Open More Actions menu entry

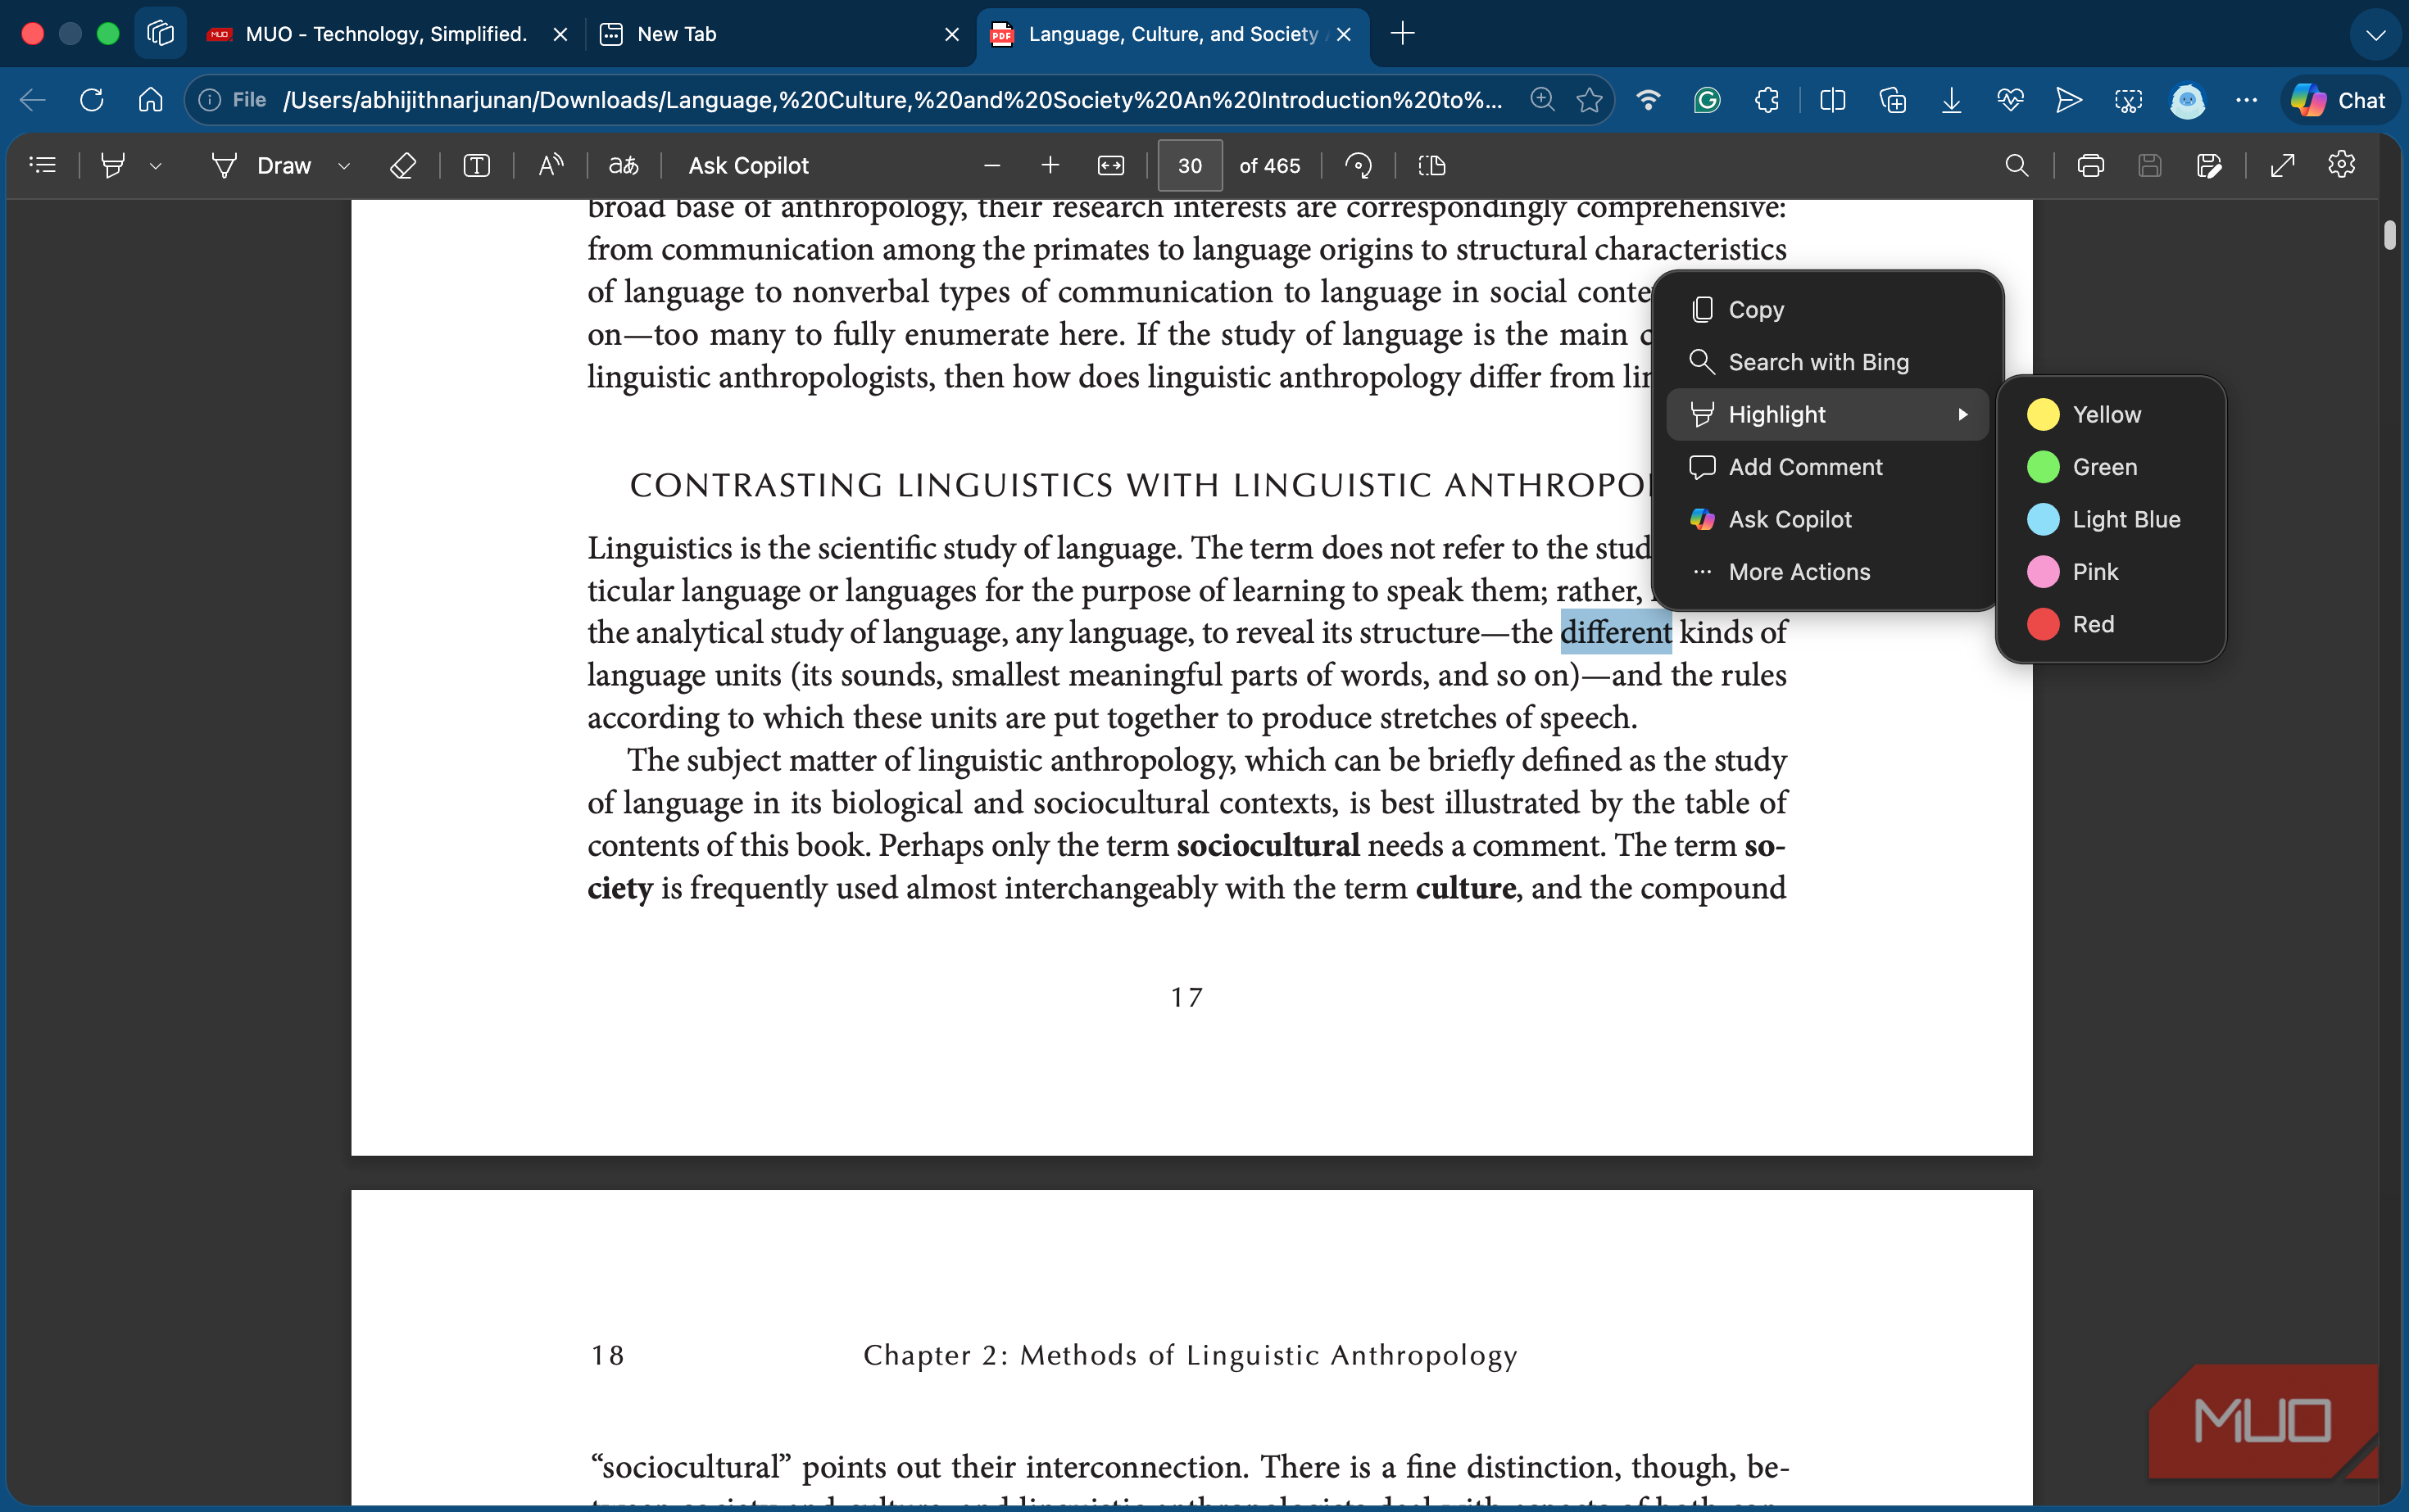1828,572
